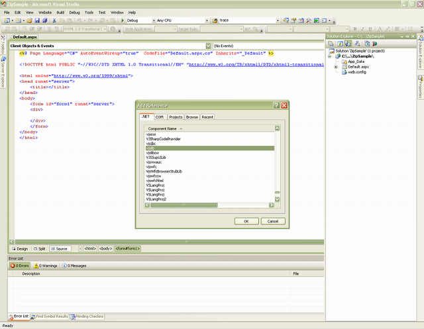The height and width of the screenshot is (329, 424).
Task: Open Solution Explorer window position dropdown arrow
Action: 402,36
